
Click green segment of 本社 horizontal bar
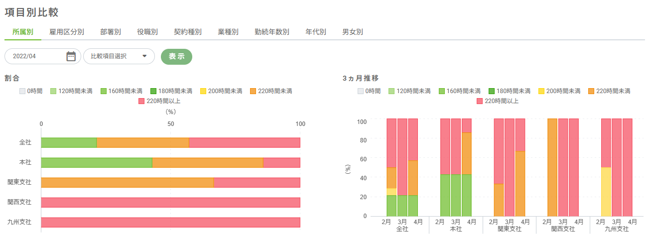tap(96, 163)
